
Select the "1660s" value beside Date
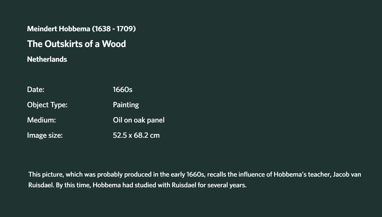pos(122,89)
